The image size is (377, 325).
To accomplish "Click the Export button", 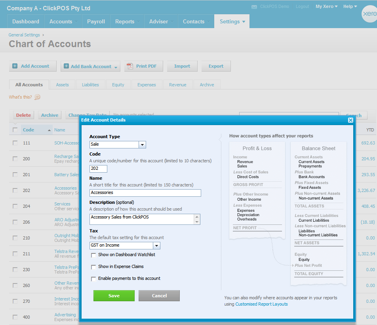I will tap(216, 66).
